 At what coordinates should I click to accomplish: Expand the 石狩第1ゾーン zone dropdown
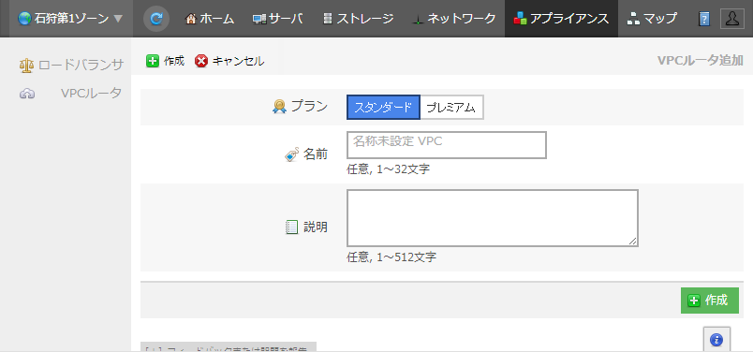coord(71,19)
